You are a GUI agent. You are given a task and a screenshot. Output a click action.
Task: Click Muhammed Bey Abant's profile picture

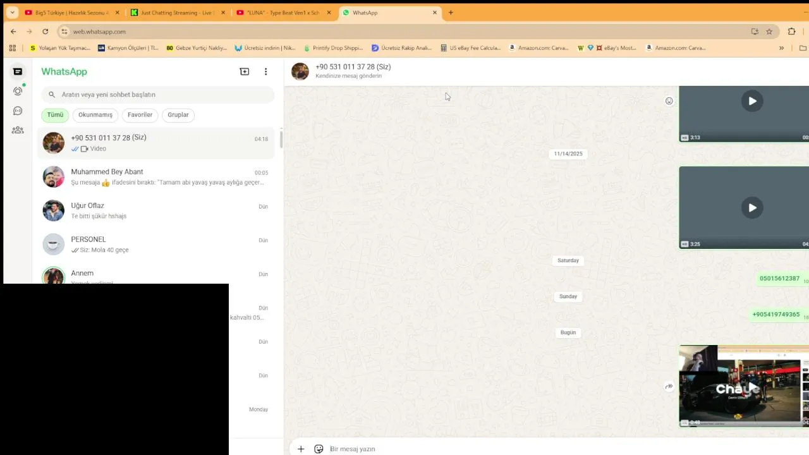(x=54, y=177)
